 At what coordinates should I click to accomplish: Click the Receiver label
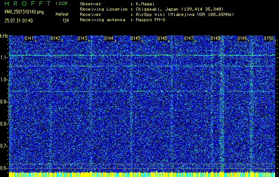pyautogui.click(x=90, y=15)
